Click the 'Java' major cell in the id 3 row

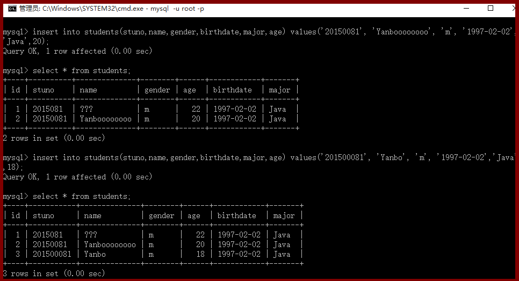[x=282, y=254]
